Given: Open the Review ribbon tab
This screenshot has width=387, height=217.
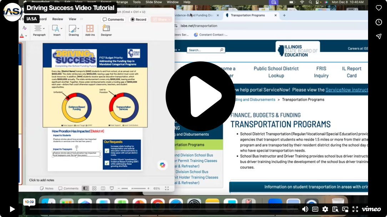Looking at the screenshot, I should click(57, 19).
